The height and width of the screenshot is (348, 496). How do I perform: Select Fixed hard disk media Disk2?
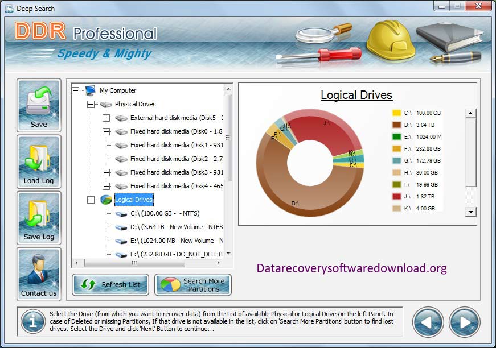click(x=177, y=159)
